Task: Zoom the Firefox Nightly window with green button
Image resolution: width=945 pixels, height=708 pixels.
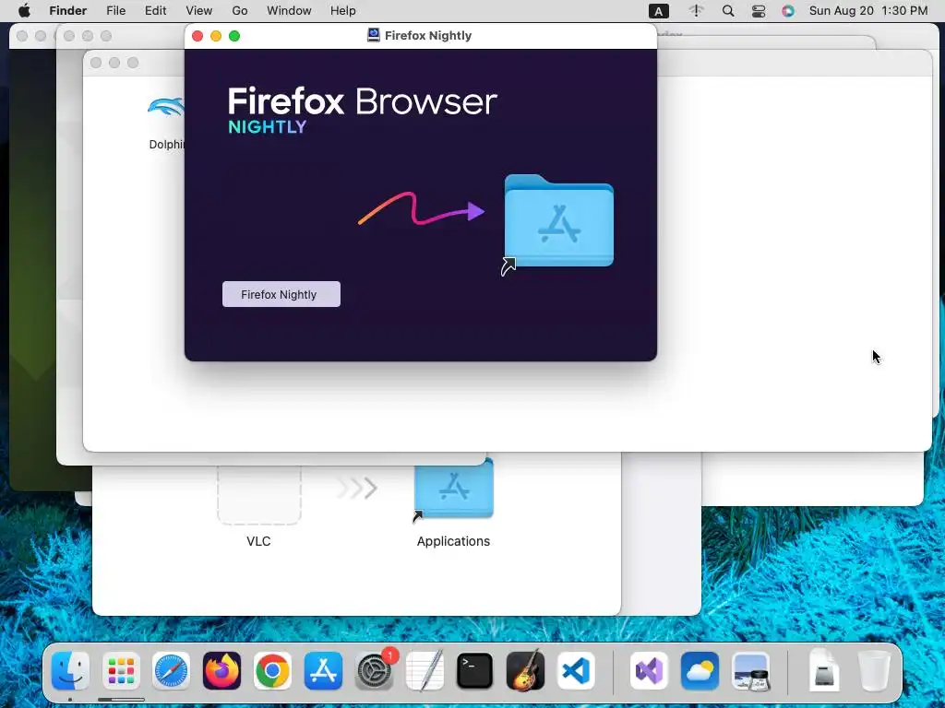Action: click(x=234, y=36)
